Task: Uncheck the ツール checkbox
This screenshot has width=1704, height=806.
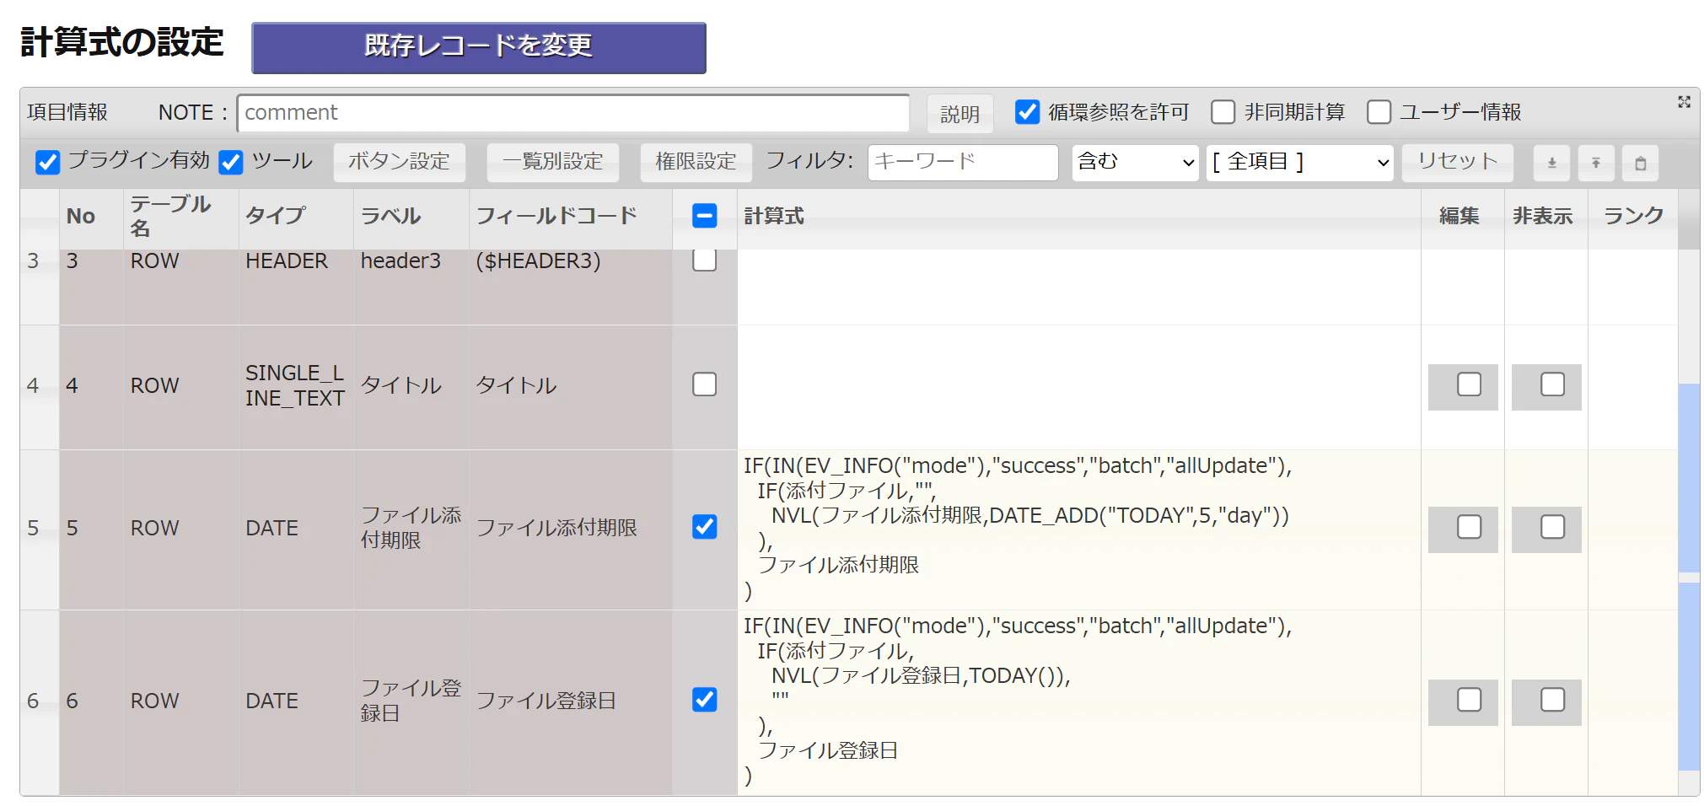Action: (231, 162)
